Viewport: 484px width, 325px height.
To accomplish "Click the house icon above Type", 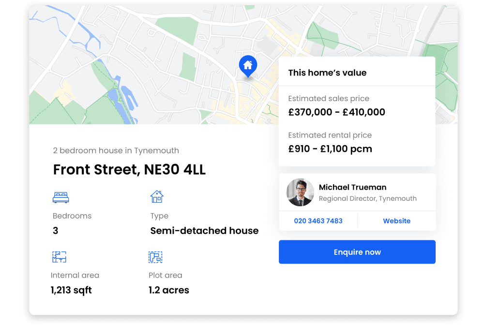I will (157, 196).
